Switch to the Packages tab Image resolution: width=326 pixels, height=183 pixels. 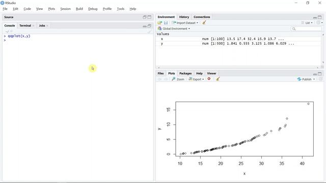[x=185, y=73]
